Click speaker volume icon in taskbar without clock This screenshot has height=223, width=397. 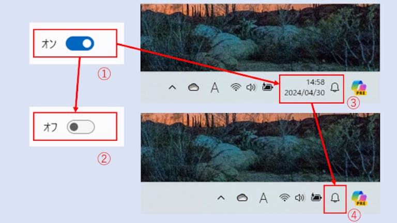[x=300, y=198]
